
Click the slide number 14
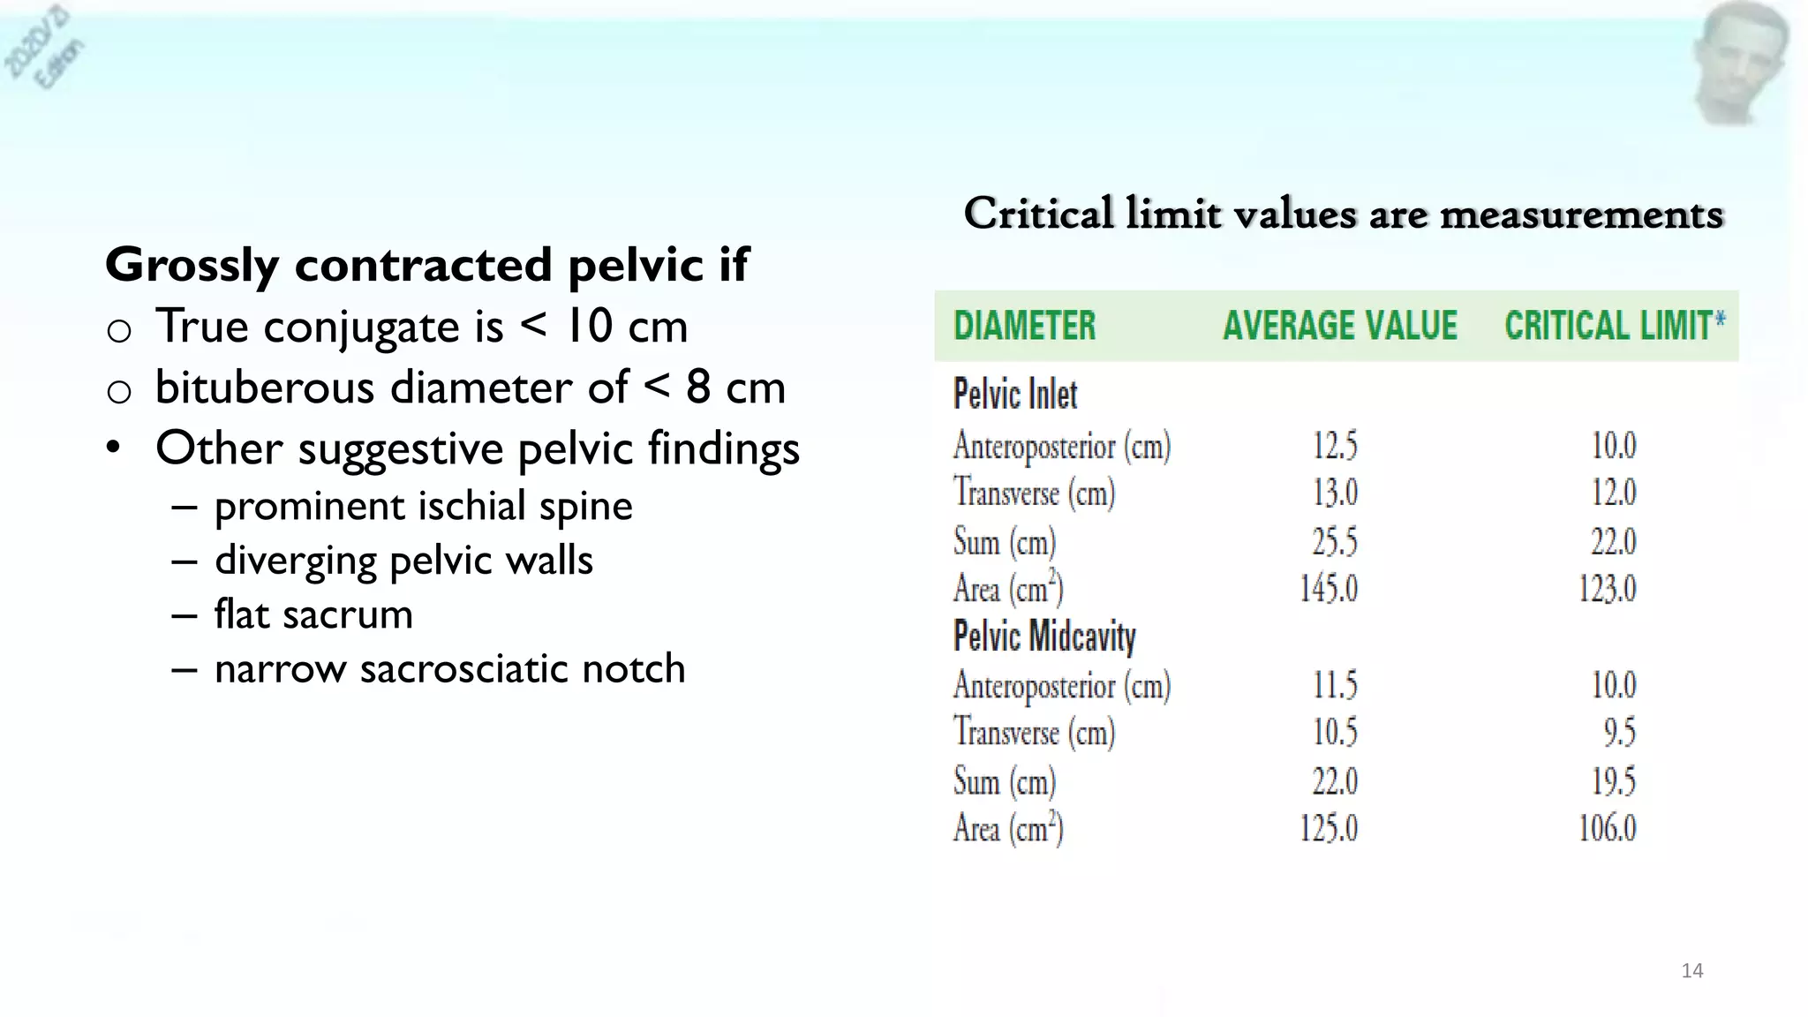pos(1692,971)
